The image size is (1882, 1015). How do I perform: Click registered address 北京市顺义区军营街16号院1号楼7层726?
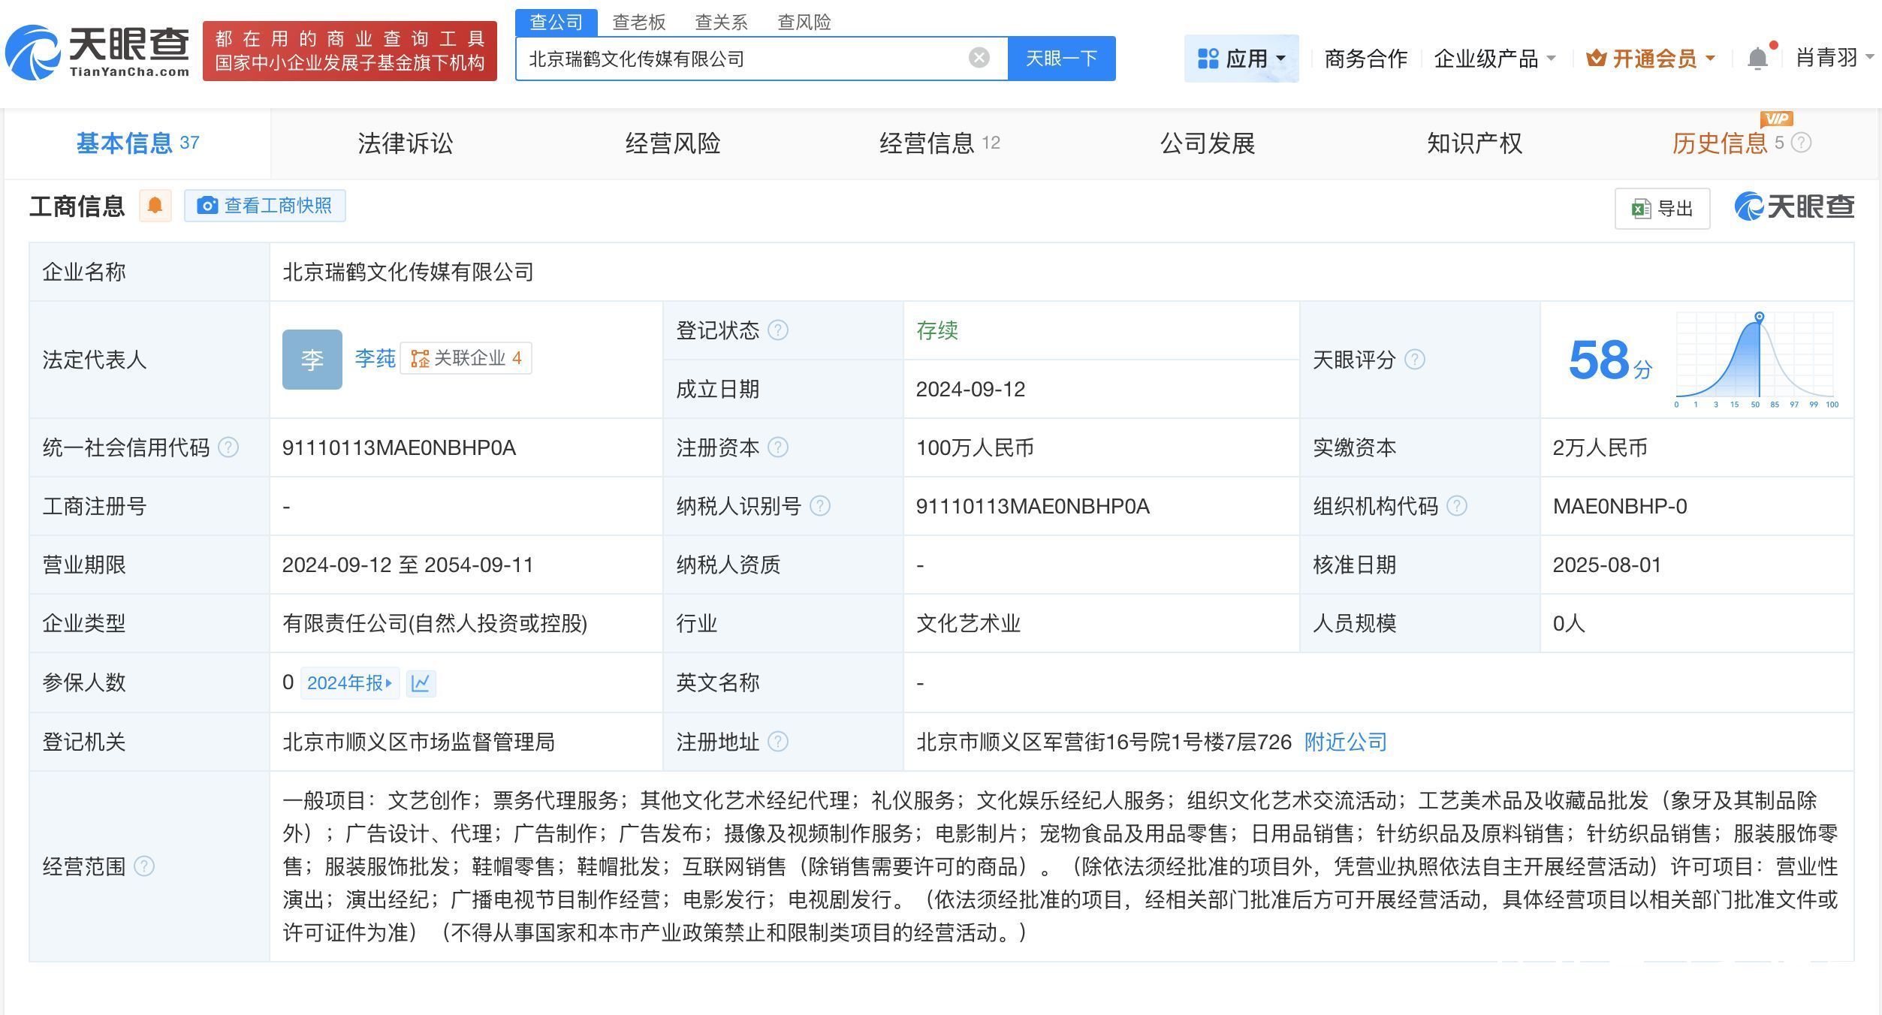pos(1103,742)
